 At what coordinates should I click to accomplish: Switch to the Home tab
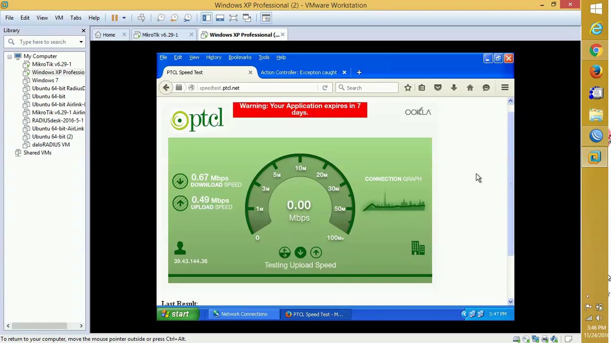109,35
